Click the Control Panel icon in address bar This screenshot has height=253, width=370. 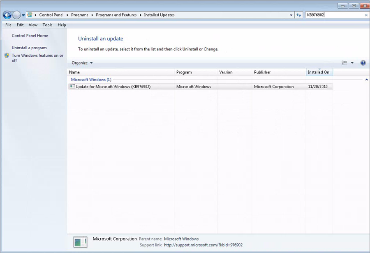click(30, 15)
